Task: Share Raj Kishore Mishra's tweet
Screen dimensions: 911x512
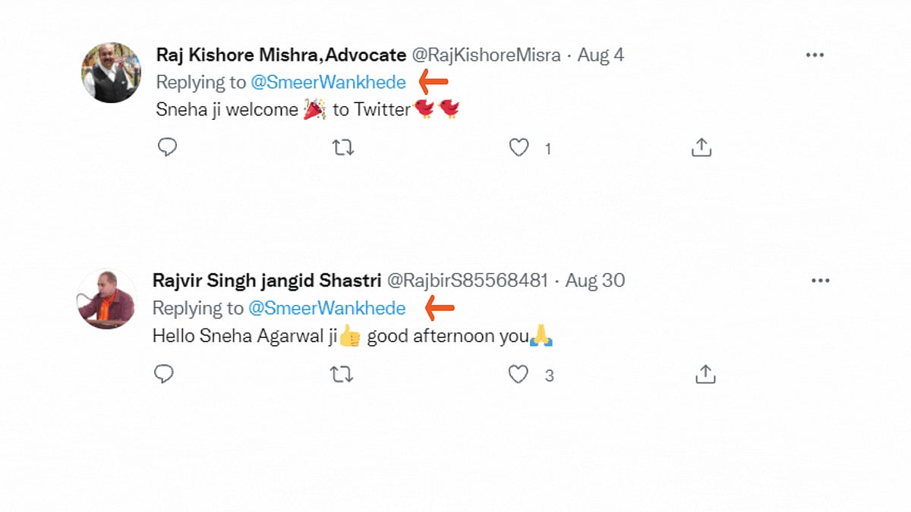Action: [701, 148]
